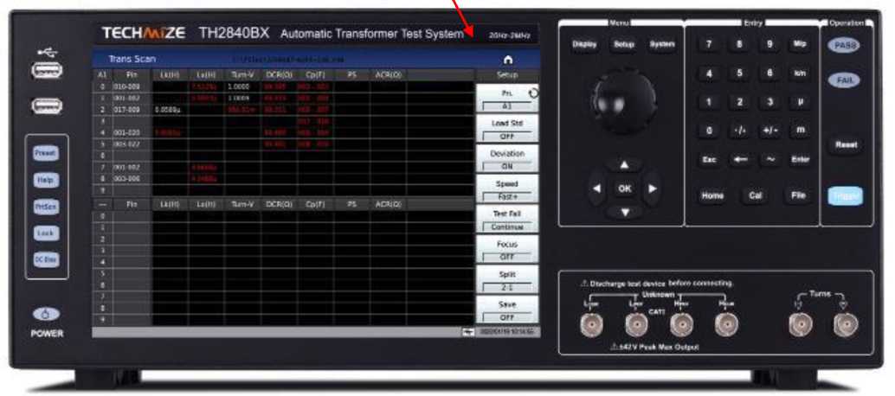Select the Trans Scan page title

tap(132, 60)
